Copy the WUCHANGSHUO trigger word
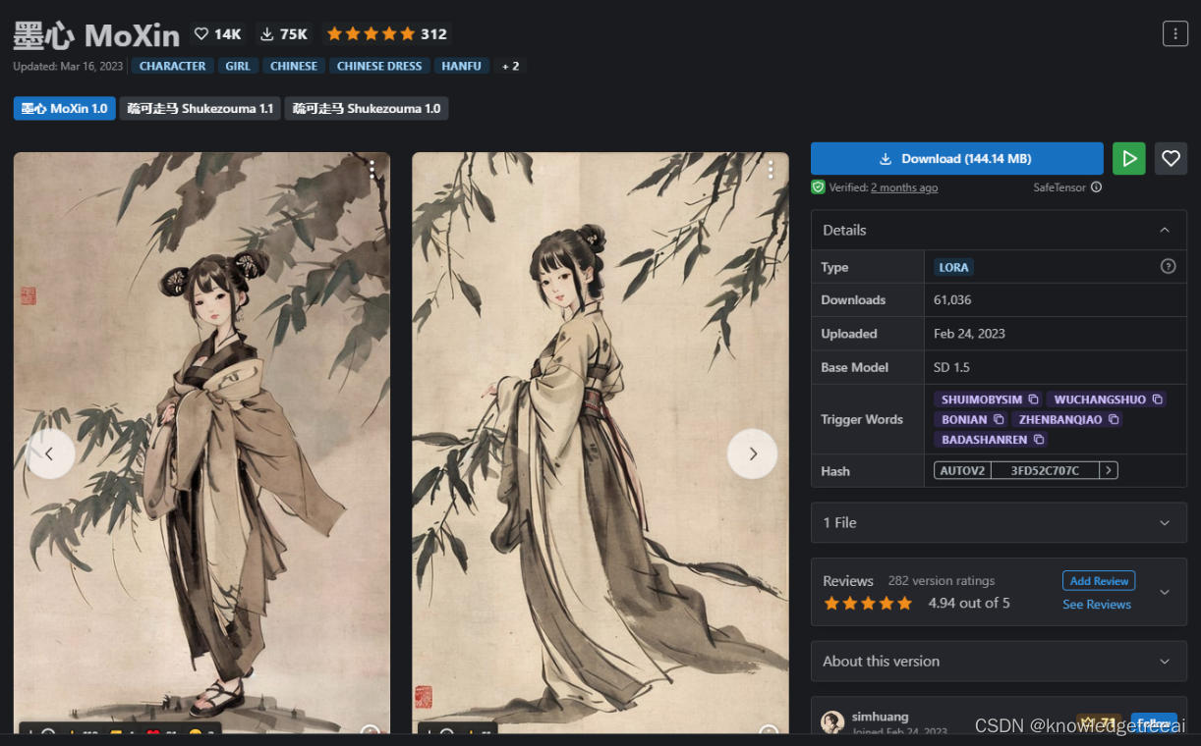Viewport: 1201px width, 746px height. [1157, 400]
